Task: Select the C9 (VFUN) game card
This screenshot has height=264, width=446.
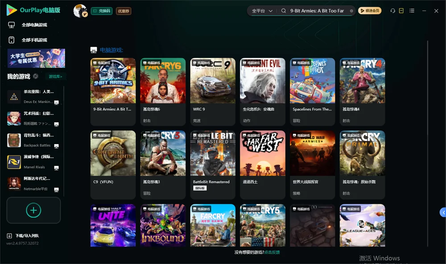Action: tap(113, 165)
